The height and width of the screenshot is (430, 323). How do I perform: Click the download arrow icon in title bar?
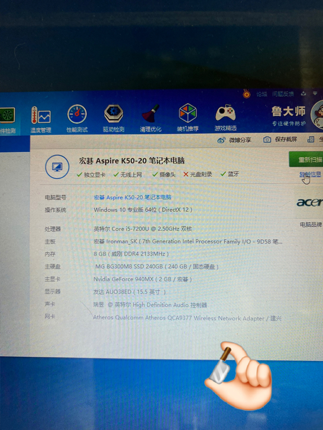pos(303,93)
